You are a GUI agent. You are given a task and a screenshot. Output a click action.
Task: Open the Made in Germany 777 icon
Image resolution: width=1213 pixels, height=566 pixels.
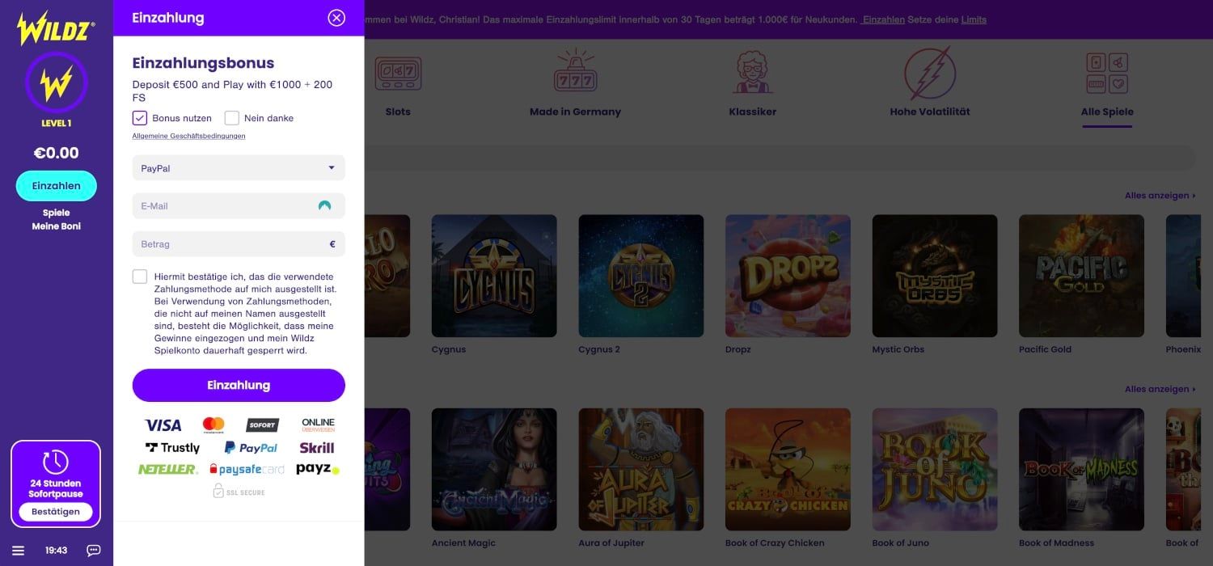[x=576, y=72]
